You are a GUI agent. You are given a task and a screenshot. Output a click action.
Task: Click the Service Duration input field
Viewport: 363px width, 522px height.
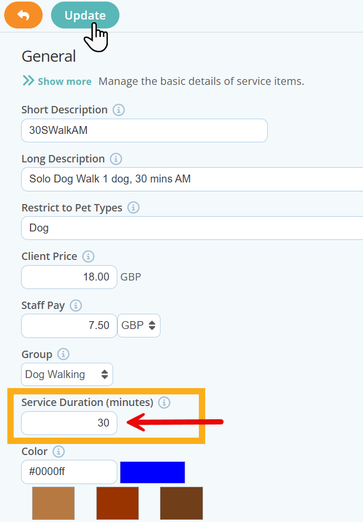pos(68,423)
